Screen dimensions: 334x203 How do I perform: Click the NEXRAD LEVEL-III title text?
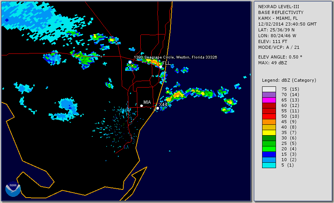pyautogui.click(x=279, y=7)
